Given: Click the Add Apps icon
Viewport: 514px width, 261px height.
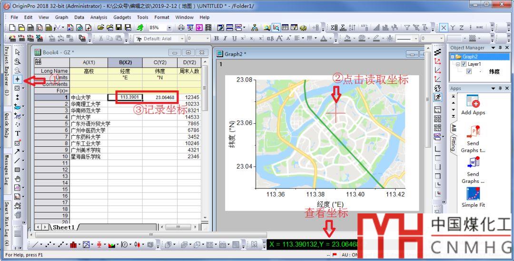Looking at the screenshot, I should (473, 101).
